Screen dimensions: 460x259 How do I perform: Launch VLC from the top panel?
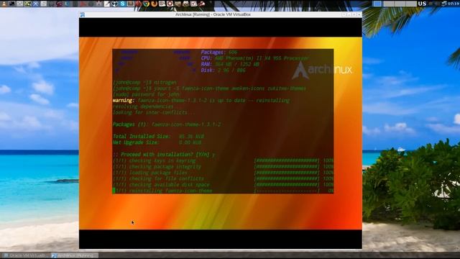[4, 4]
